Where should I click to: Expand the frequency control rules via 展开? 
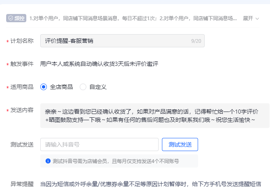tap(248, 19)
